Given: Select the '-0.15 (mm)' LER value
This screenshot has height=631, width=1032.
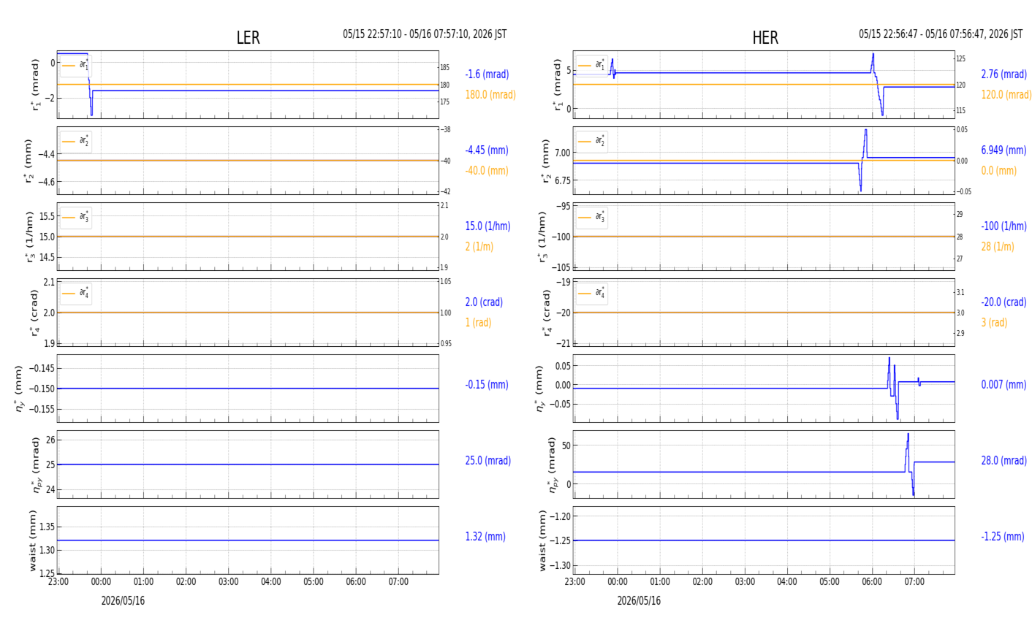Looking at the screenshot, I should click(x=487, y=385).
